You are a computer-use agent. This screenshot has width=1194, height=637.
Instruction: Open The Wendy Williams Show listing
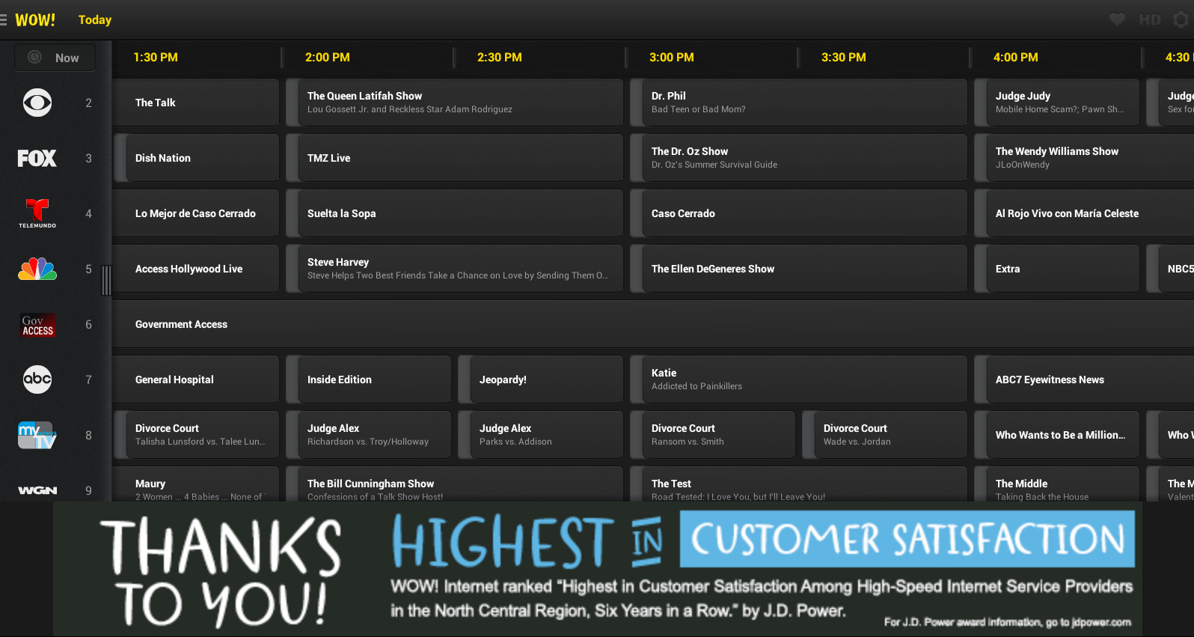pos(1084,158)
